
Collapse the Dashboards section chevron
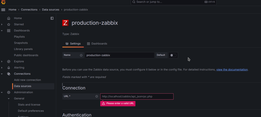2,31
